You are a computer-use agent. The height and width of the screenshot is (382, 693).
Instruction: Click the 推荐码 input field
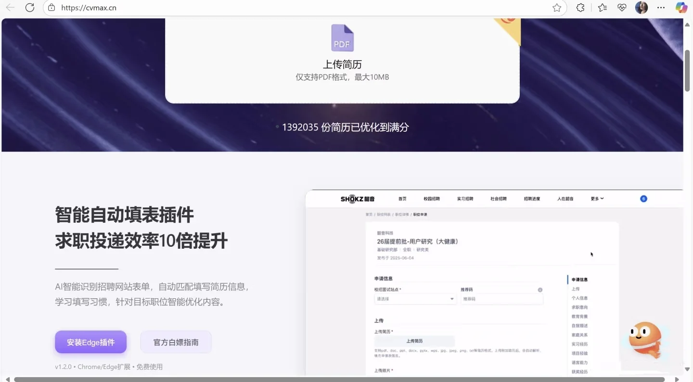coord(502,299)
